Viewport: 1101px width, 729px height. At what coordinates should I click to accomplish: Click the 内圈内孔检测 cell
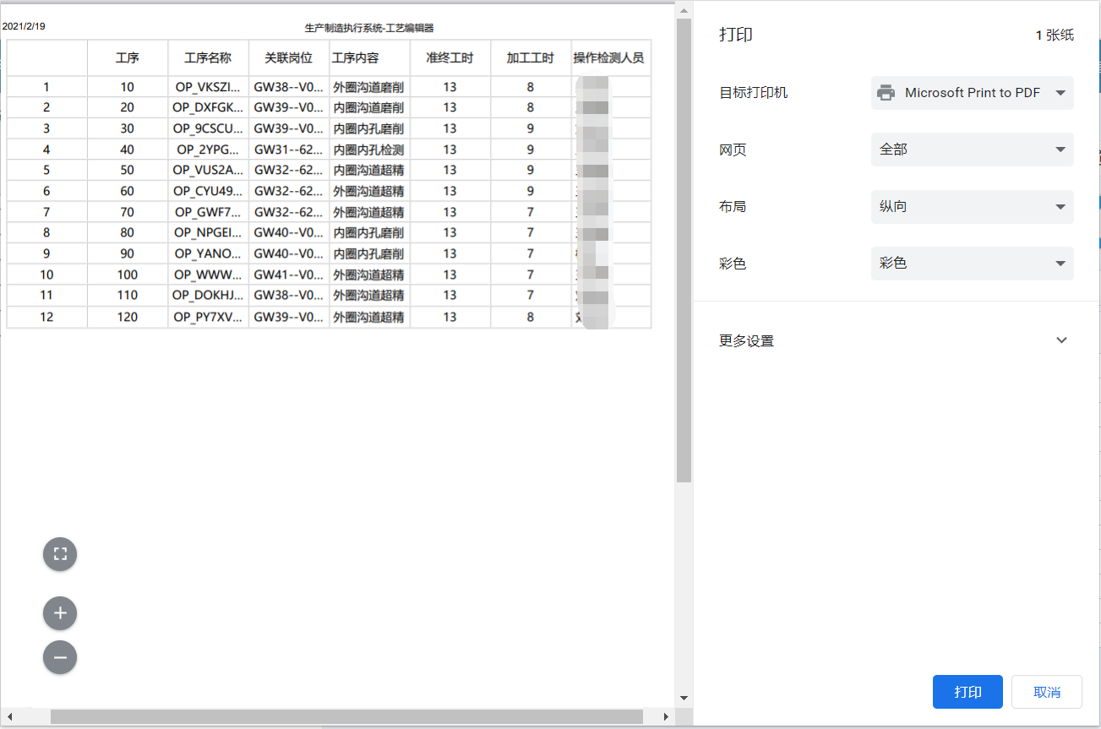coord(369,150)
